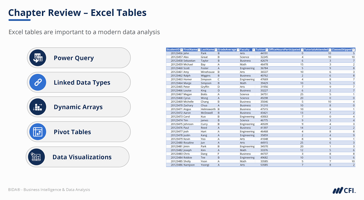Image resolution: width=364 pixels, height=200 pixels.
Task: Expand the LastName column filter
Action: tap(216, 50)
